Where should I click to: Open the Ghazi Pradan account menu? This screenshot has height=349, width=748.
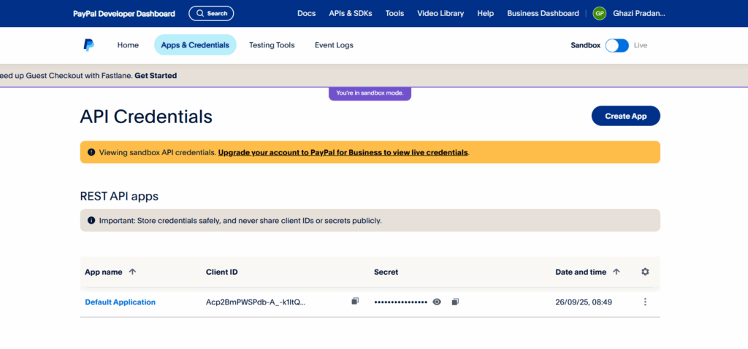coord(638,13)
